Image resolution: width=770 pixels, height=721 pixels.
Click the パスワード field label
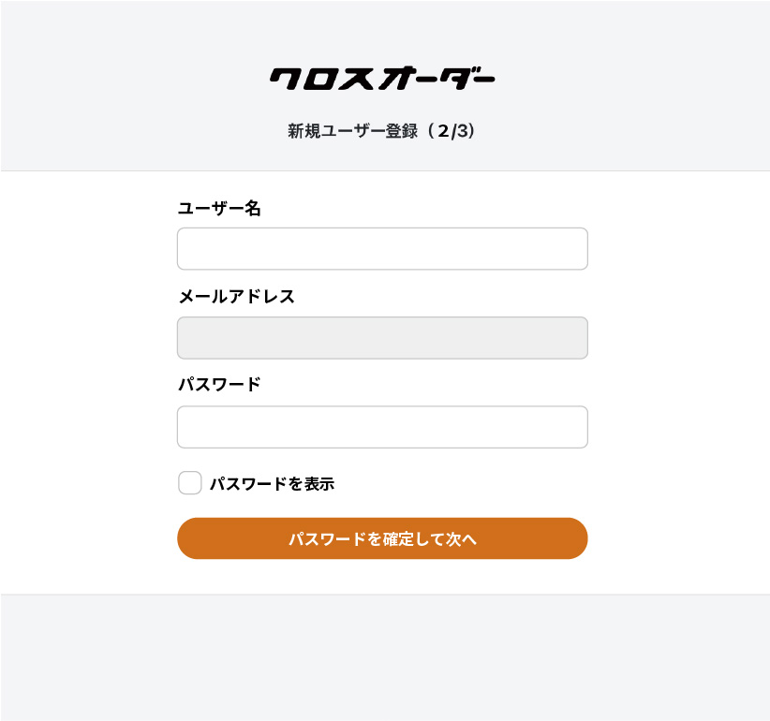point(219,385)
